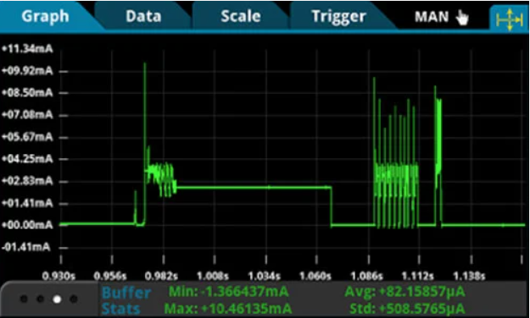The width and height of the screenshot is (530, 318).
Task: Switch to the Data tab
Action: coord(143,16)
